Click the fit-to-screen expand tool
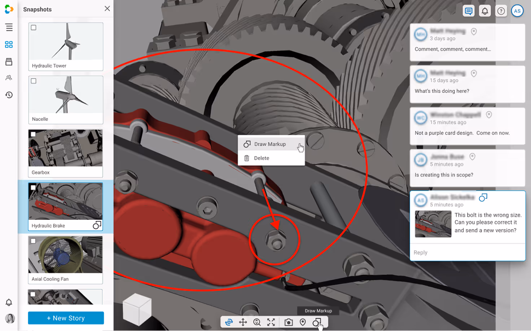The height and width of the screenshot is (331, 531). [271, 322]
